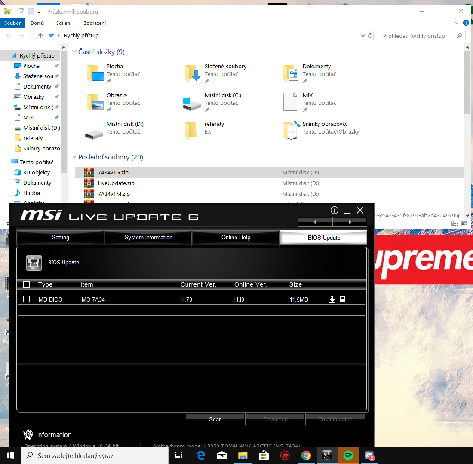The width and height of the screenshot is (473, 464).
Task: Tick the MB BIOS row checkbox
Action: pyautogui.click(x=27, y=299)
